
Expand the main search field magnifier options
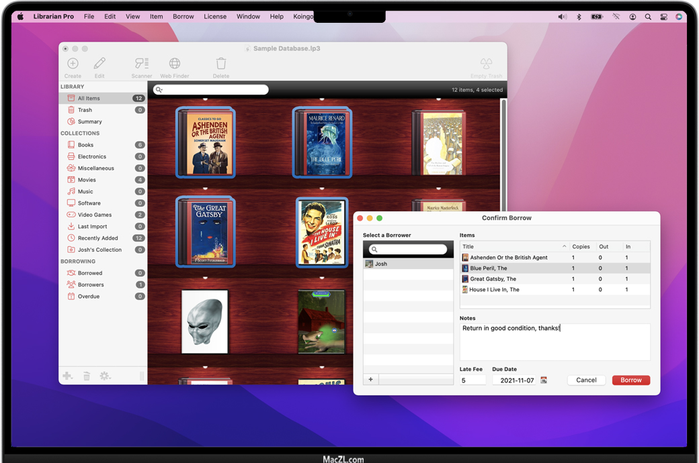click(x=159, y=90)
